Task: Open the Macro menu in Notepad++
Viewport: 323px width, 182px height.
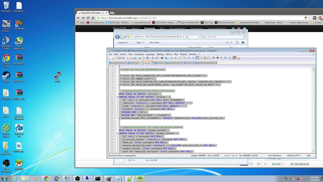Action: (x=169, y=54)
